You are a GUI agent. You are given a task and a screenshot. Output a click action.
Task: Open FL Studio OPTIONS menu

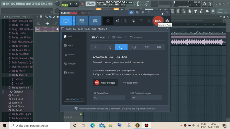pyautogui.click(x=36, y=4)
